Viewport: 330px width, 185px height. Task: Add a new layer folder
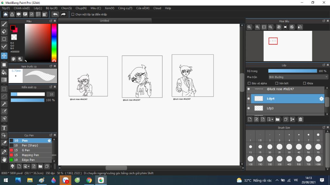(277, 119)
